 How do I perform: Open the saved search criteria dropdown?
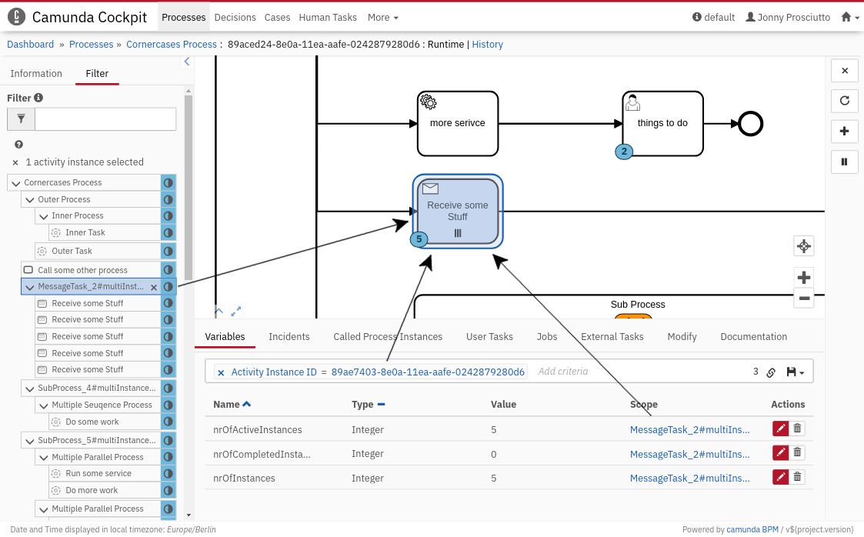click(796, 372)
